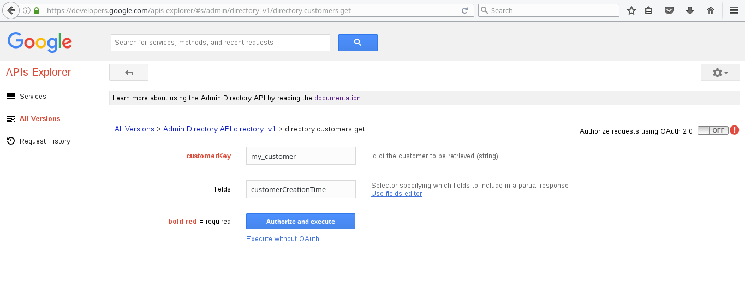Click Execute without OAuth link

pyautogui.click(x=283, y=239)
